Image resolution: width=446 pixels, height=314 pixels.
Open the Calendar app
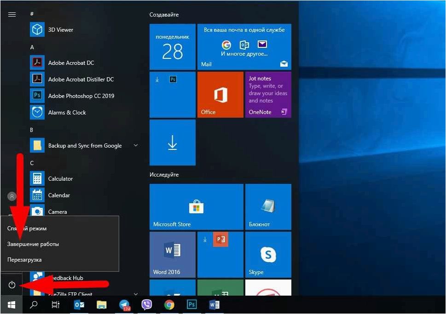coord(85,195)
